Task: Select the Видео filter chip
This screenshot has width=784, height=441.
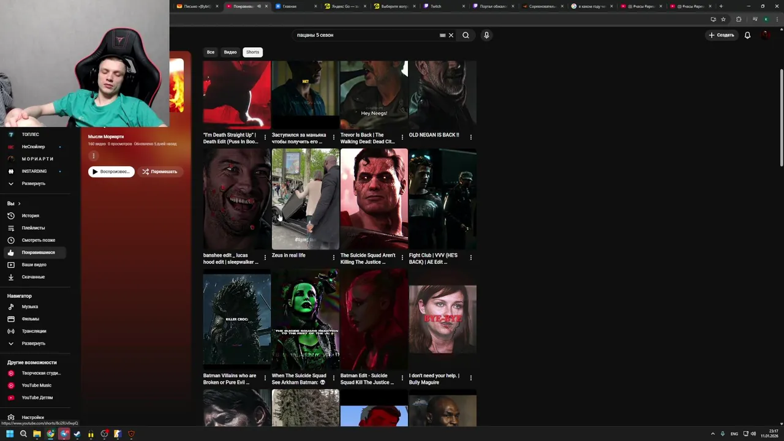Action: point(230,52)
